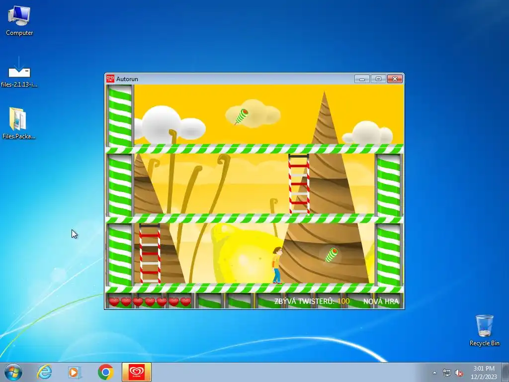
Task: Click the red-white ladder on the bottom floor
Action: click(x=150, y=253)
